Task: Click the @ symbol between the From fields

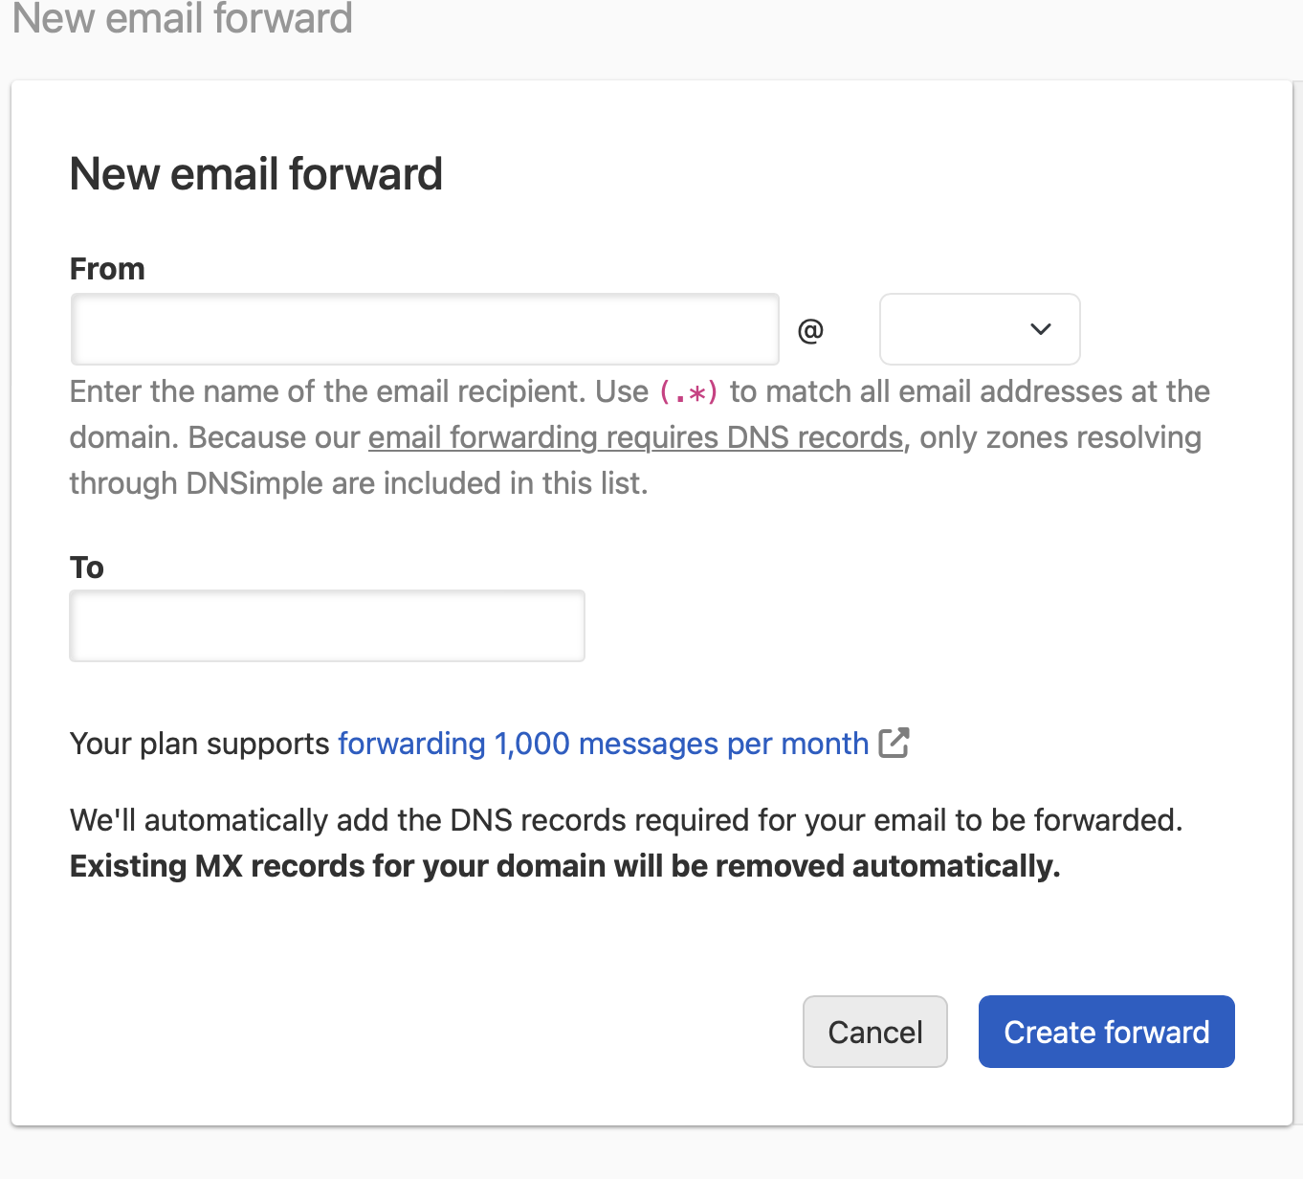Action: pos(812,329)
